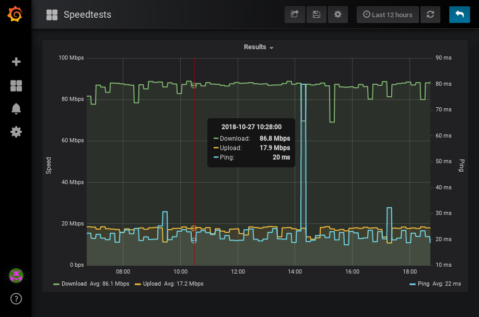Open the Last 12 hours time picker
Viewport: 479px width, 317px height.
point(387,15)
